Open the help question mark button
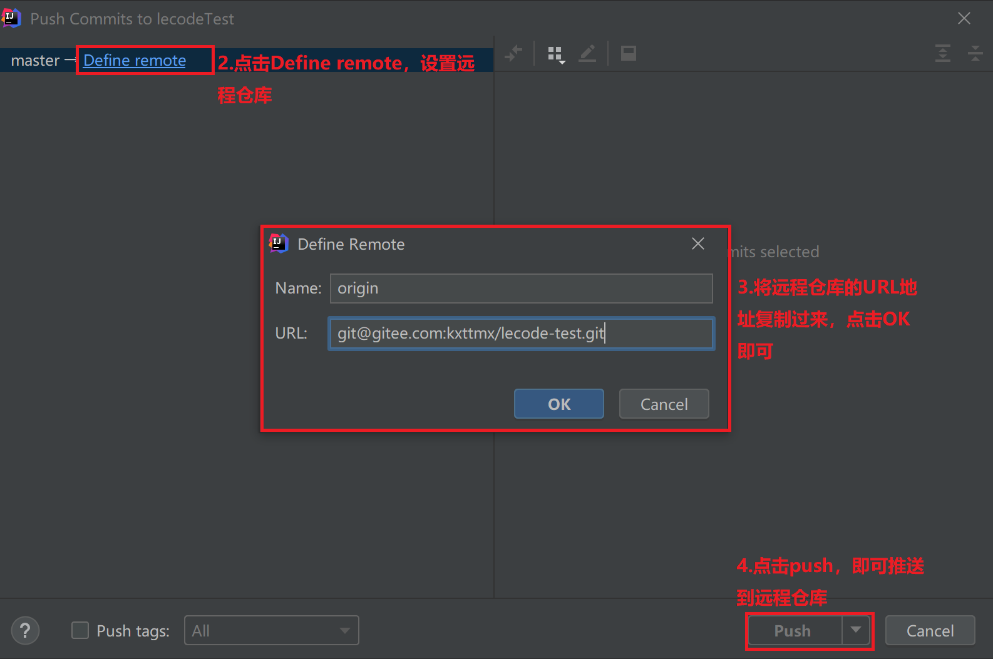This screenshot has height=659, width=993. pyautogui.click(x=26, y=631)
